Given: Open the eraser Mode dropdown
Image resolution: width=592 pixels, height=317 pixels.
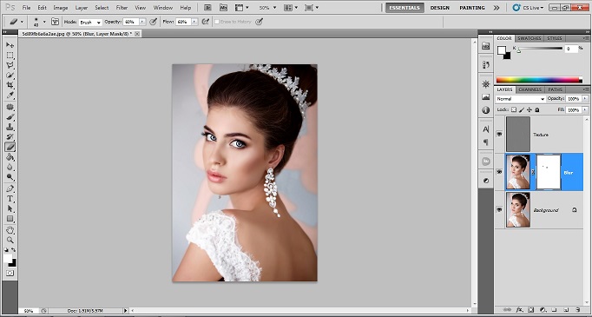Looking at the screenshot, I should [90, 23].
